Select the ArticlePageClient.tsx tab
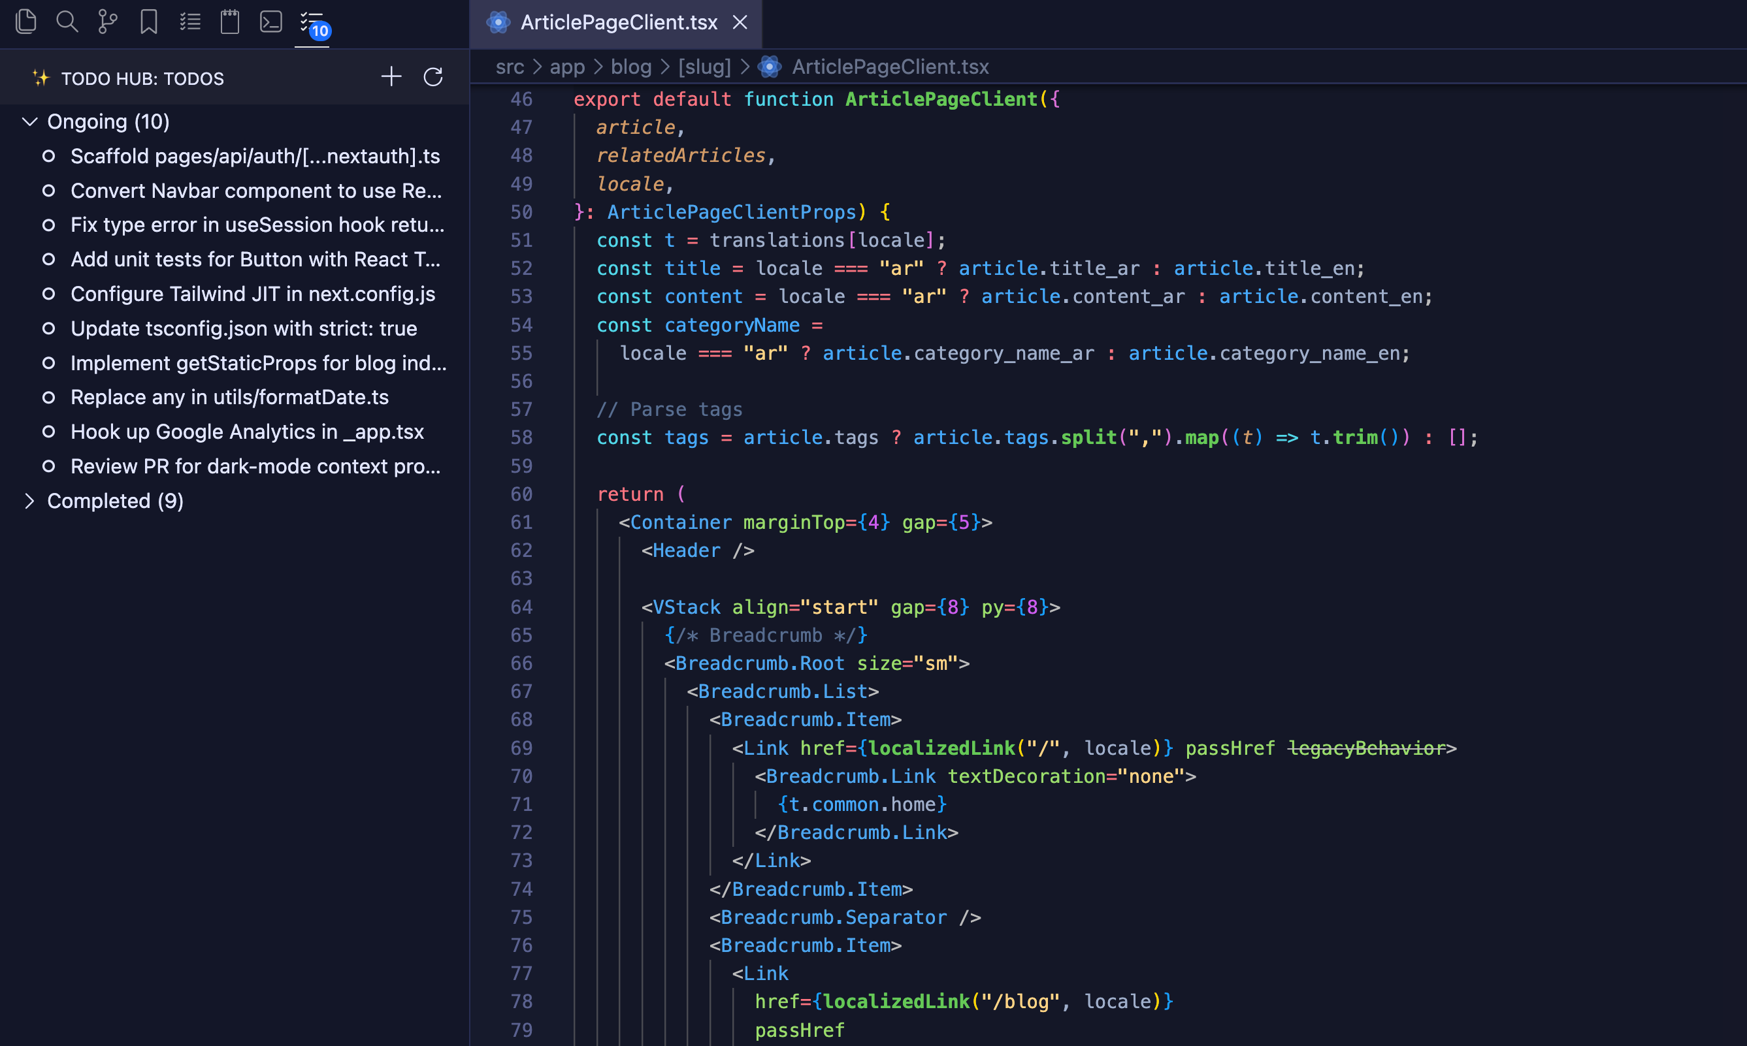1747x1046 pixels. click(x=618, y=22)
